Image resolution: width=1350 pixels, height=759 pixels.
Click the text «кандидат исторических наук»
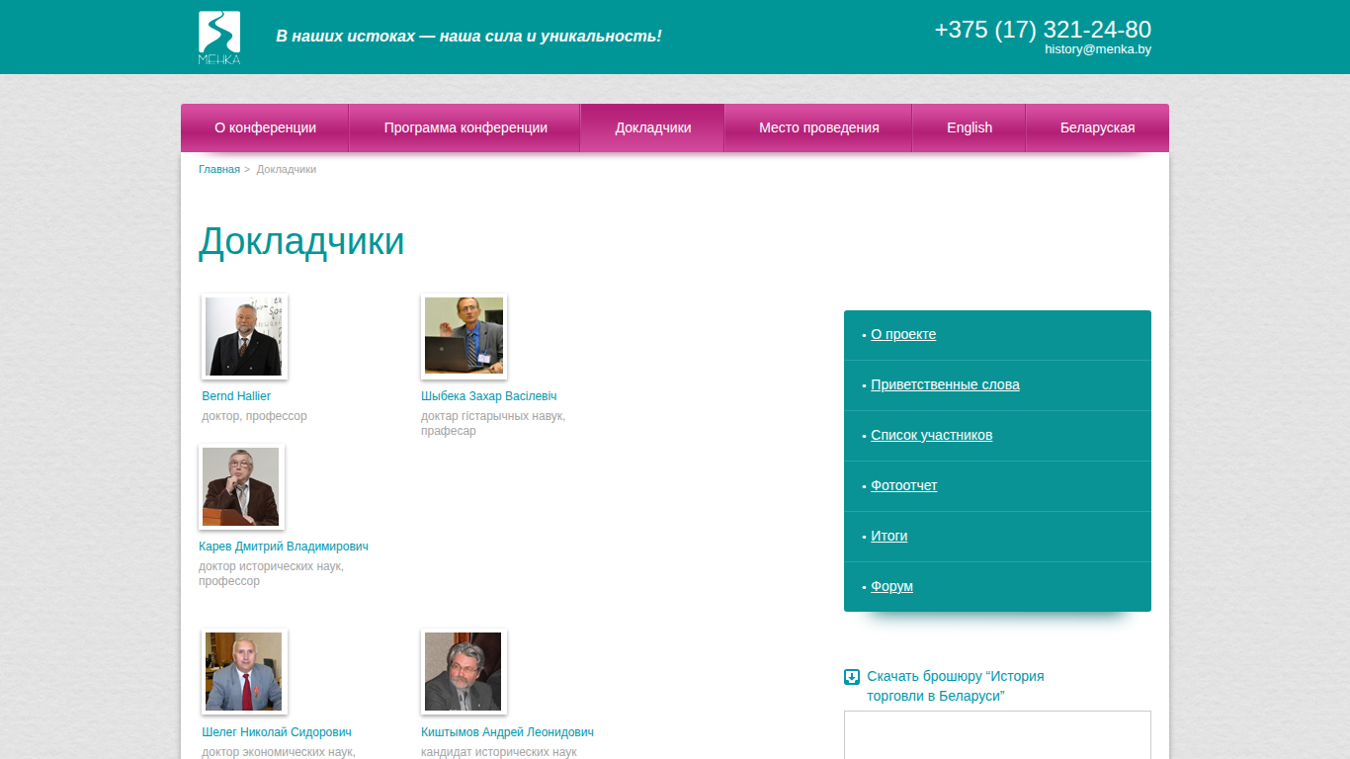point(499,752)
